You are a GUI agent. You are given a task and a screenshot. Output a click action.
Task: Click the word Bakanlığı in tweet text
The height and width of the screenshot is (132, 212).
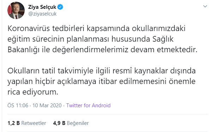24,50
